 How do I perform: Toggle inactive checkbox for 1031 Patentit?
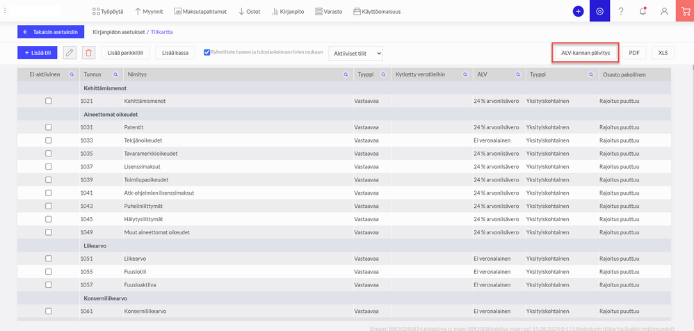48,127
